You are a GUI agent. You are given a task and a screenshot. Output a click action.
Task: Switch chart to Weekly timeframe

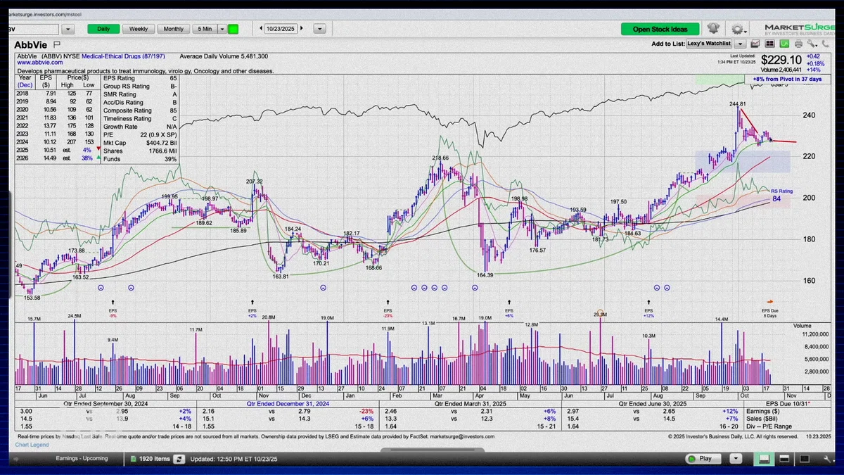139,29
